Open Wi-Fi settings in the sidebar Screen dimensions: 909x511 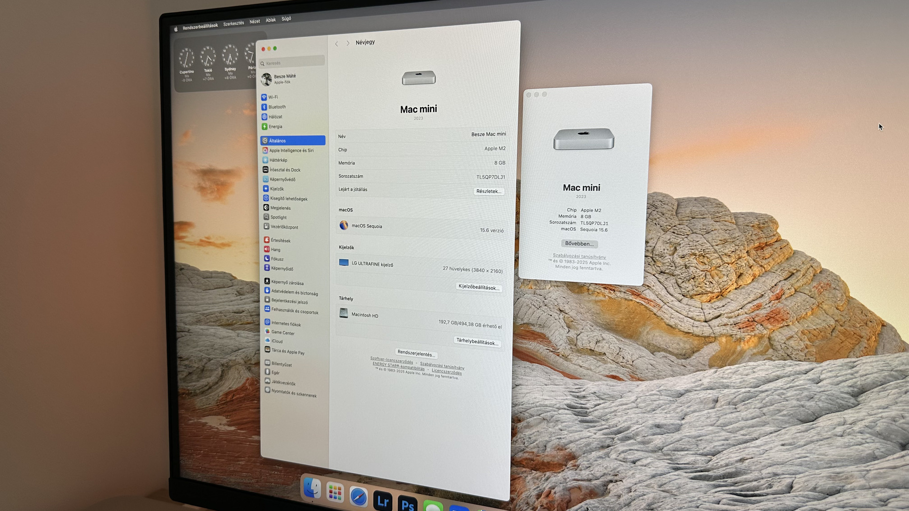(273, 97)
